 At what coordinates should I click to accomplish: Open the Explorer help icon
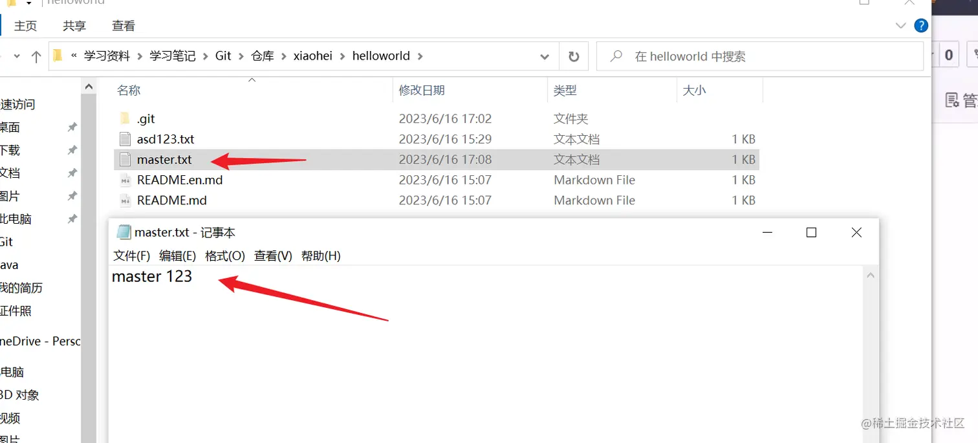click(921, 26)
